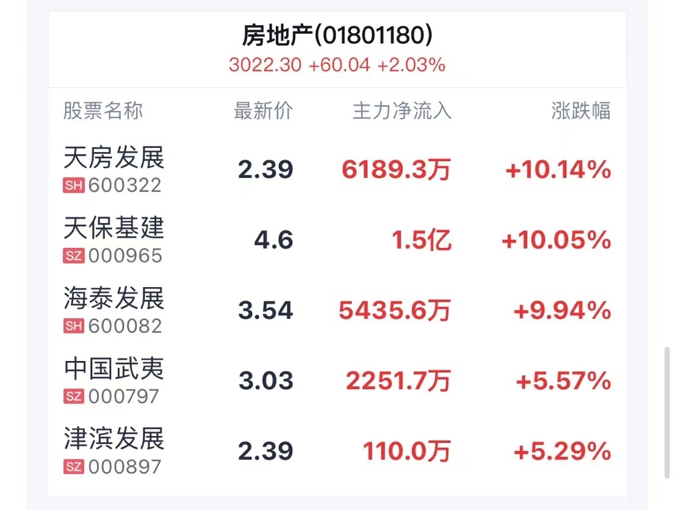Open the 房地产(01801180) sector title
Viewport: 675px width, 510px height.
click(x=337, y=36)
